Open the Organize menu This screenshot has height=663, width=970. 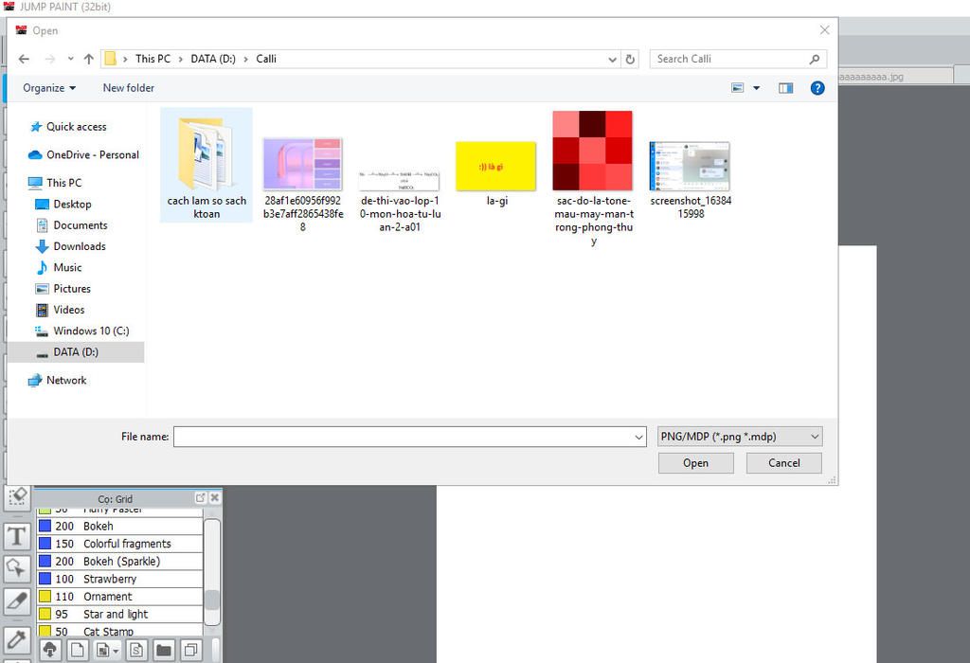click(x=49, y=88)
